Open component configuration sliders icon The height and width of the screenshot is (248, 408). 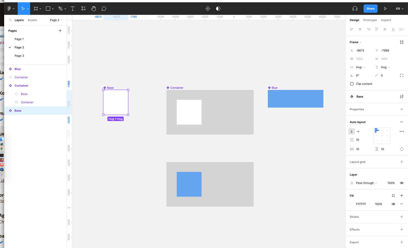[x=402, y=97]
